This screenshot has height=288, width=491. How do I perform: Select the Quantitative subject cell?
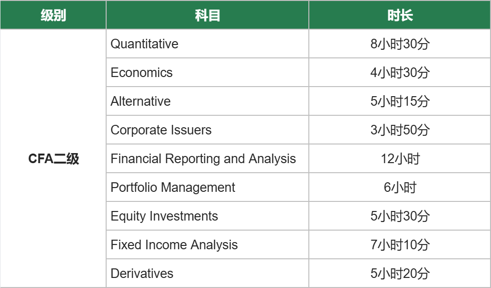coord(144,44)
